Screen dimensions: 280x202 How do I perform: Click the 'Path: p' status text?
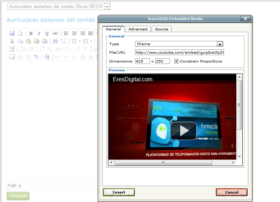(14, 186)
